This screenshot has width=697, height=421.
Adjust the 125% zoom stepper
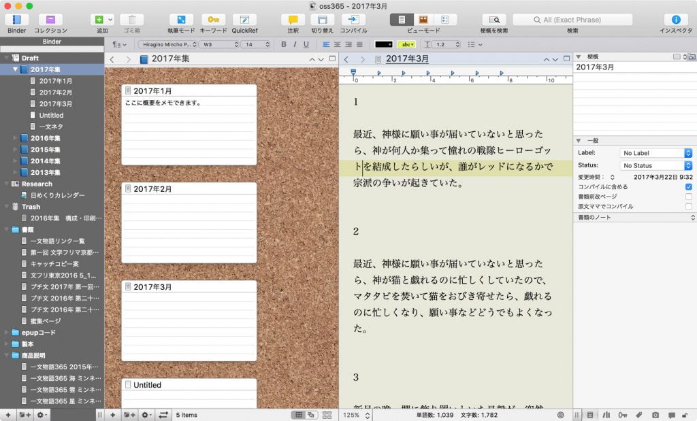click(368, 415)
